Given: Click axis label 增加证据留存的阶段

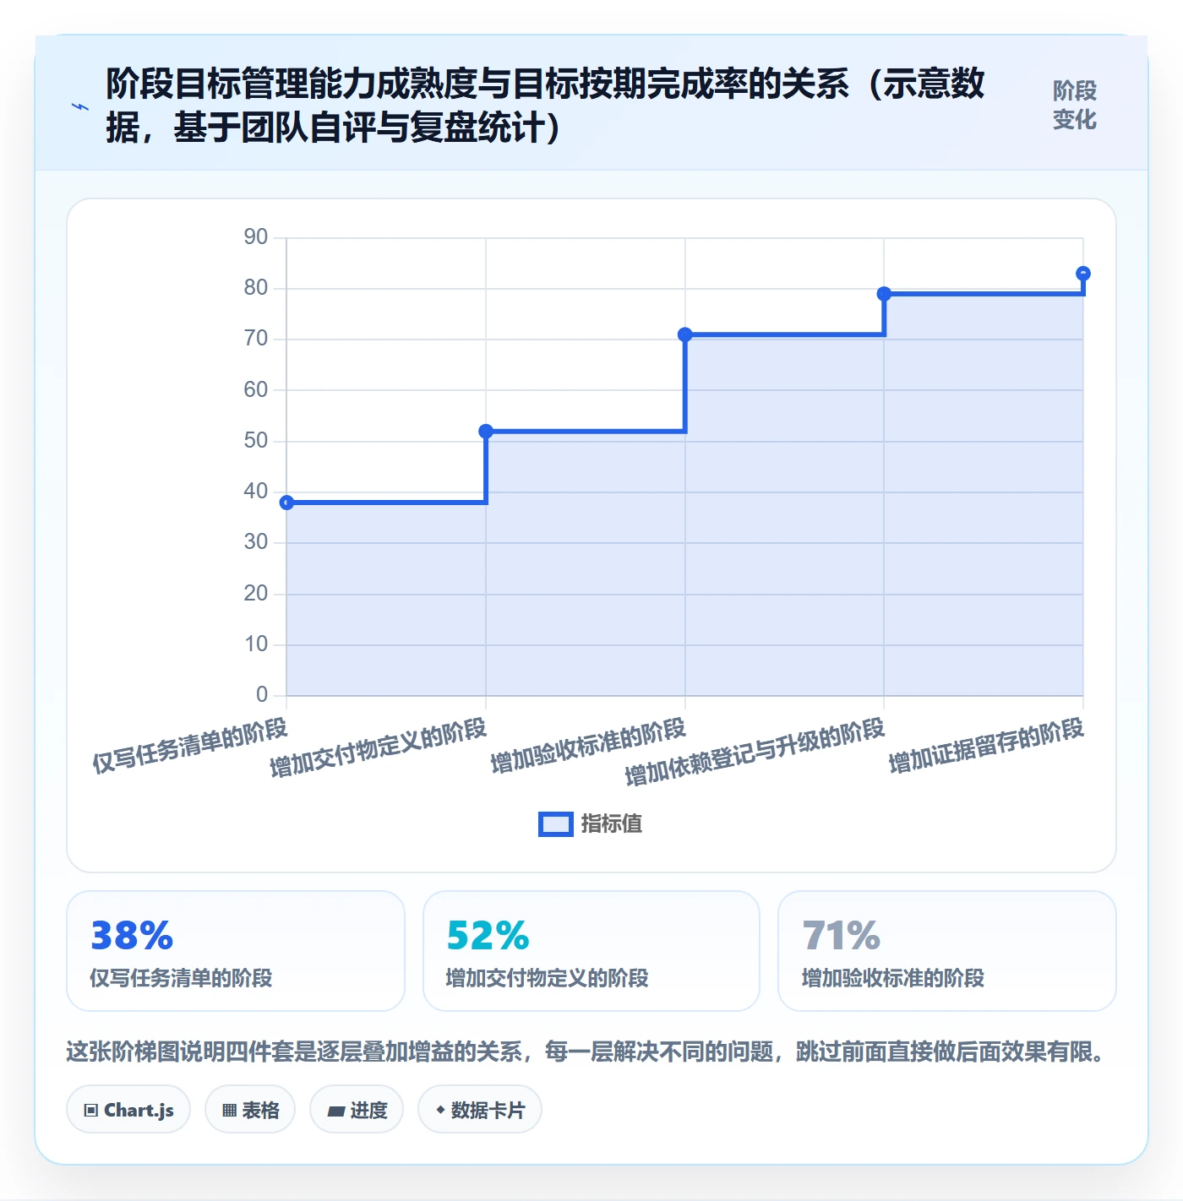Looking at the screenshot, I should pos(986,746).
